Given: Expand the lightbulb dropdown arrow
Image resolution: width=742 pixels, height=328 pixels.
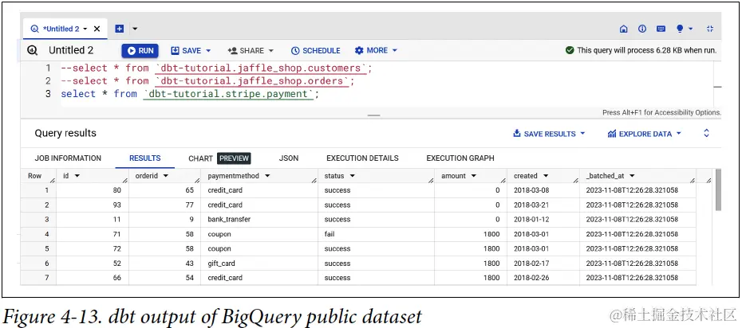Looking at the screenshot, I should 690,29.
